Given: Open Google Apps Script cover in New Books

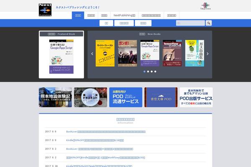Looking at the screenshot, I should 150,53.
